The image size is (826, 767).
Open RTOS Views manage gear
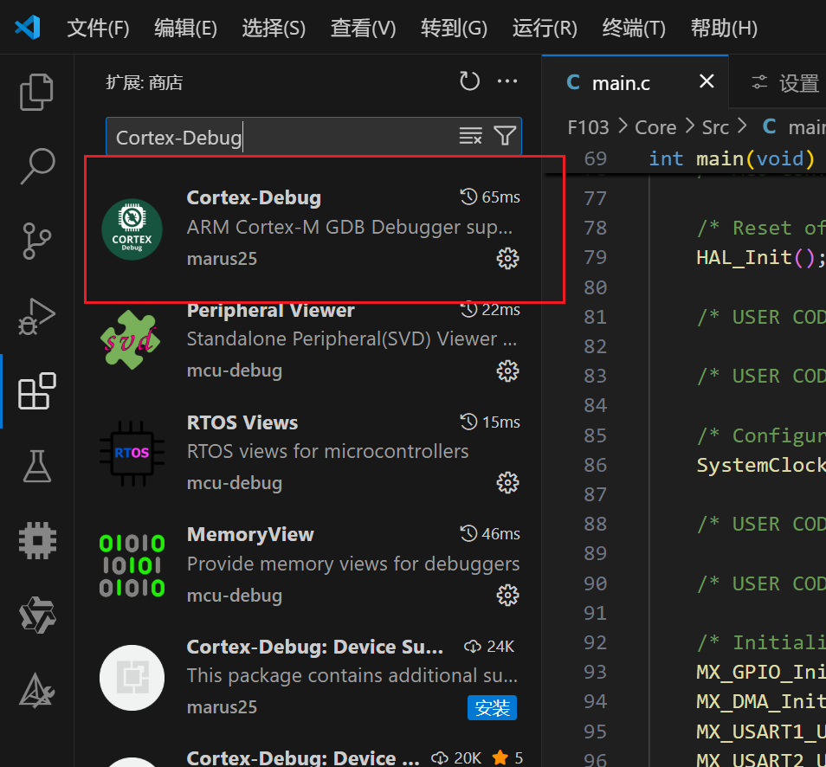(508, 482)
